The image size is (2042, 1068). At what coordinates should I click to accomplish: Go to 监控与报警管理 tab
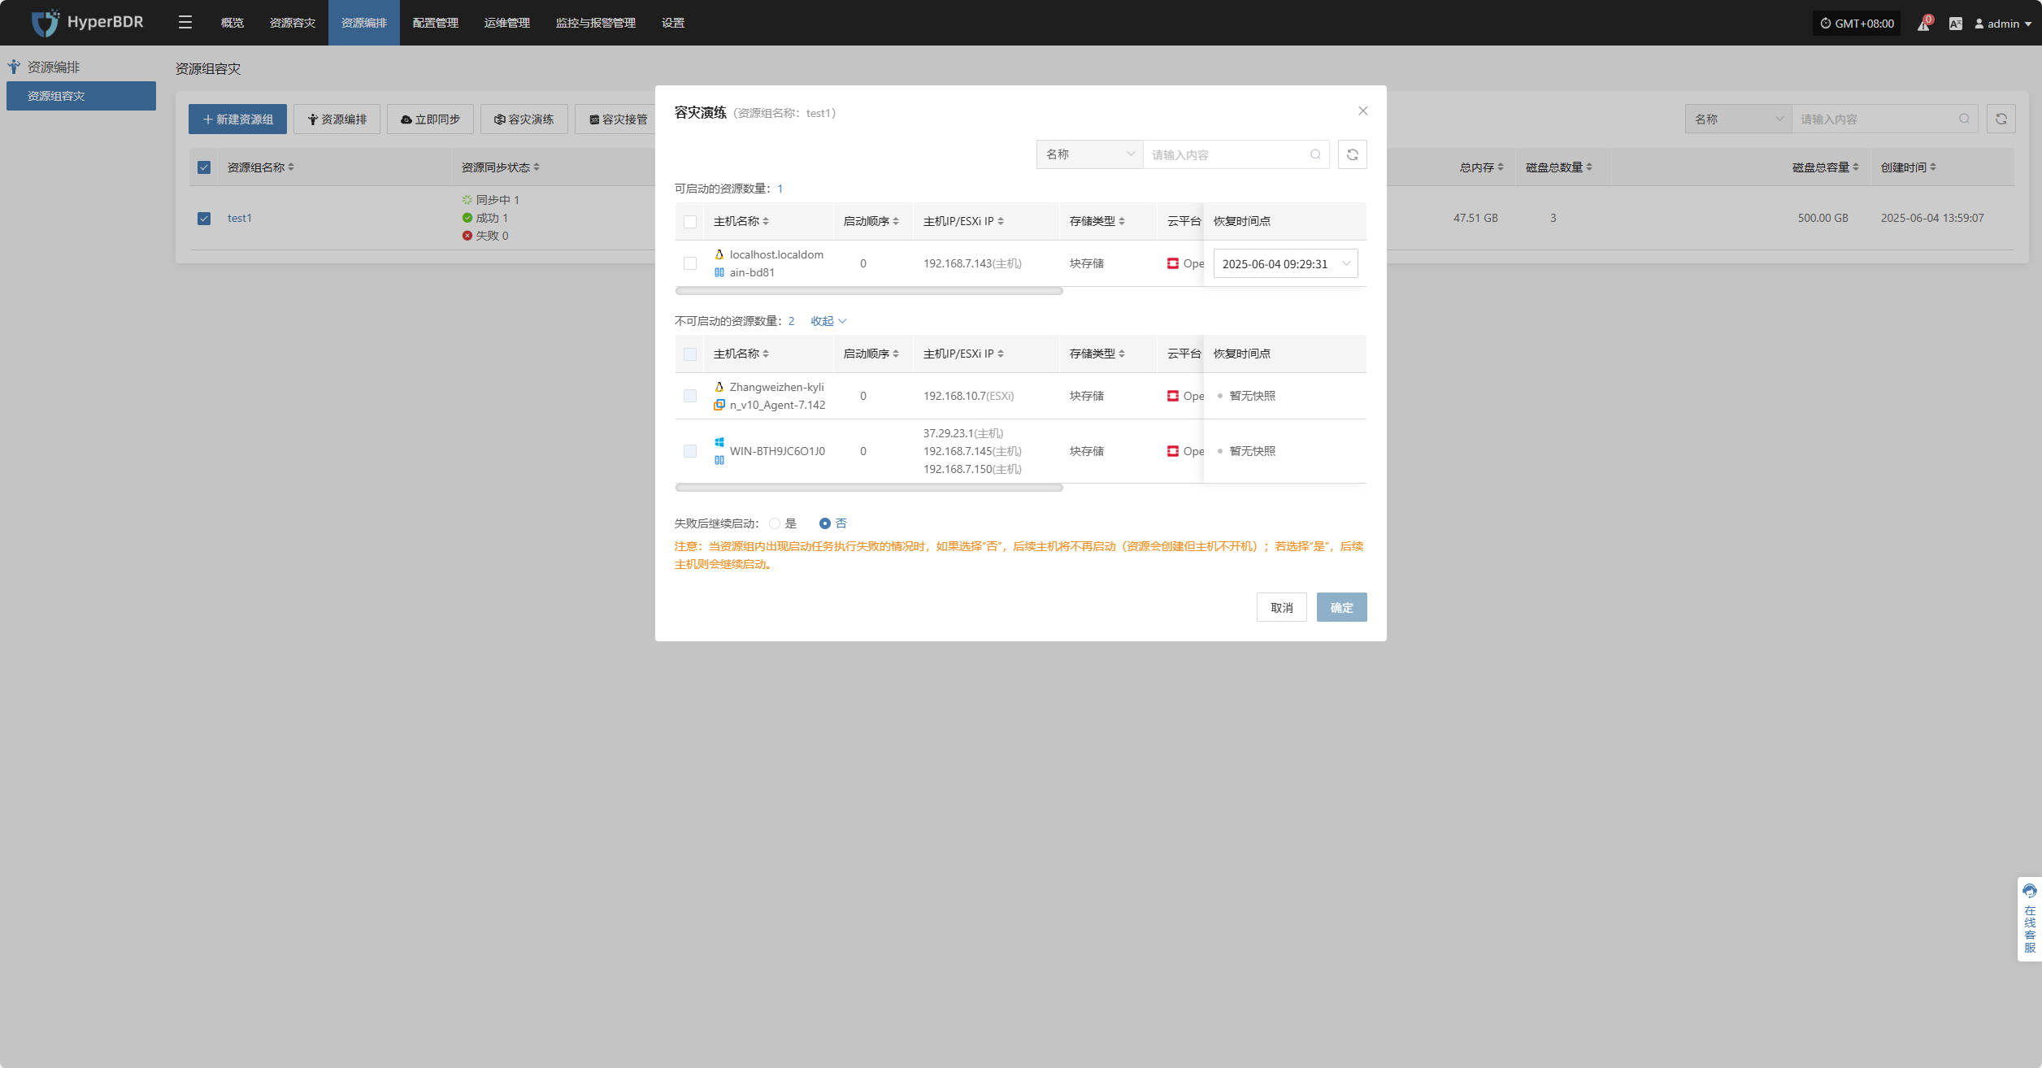coord(595,23)
